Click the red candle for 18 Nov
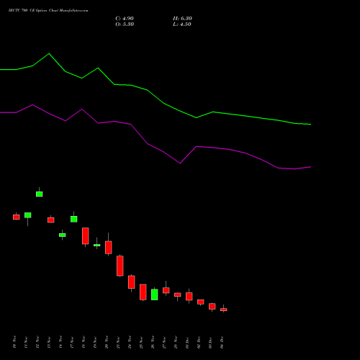Image resolution: width=360 pixels, height=360 pixels. coord(86,236)
